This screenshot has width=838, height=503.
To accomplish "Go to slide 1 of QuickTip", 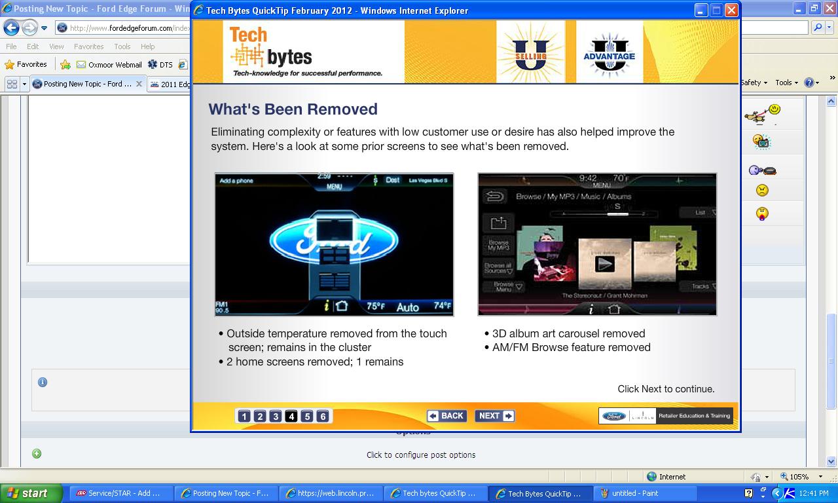I will tap(244, 416).
